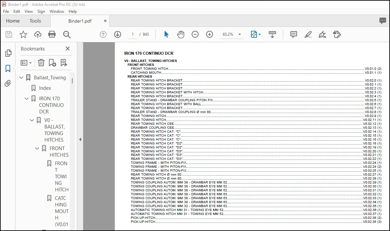Select CATCHING MOUTH bookmark
The width and height of the screenshot is (390, 231).
click(x=61, y=211)
